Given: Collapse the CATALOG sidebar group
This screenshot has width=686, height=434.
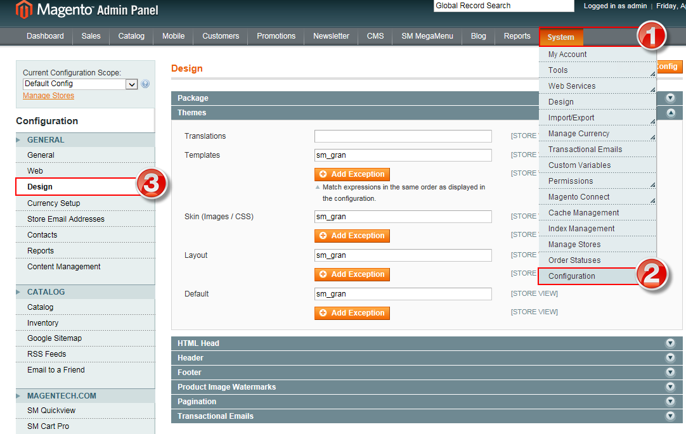Looking at the screenshot, I should pyautogui.click(x=86, y=291).
